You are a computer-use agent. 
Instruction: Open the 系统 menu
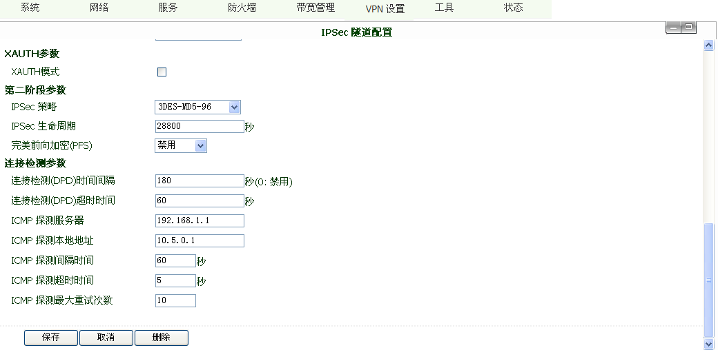tap(30, 8)
